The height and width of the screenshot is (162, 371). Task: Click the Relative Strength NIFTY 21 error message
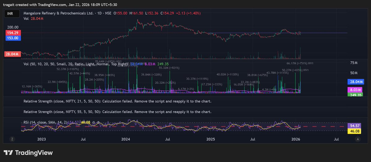point(117,101)
